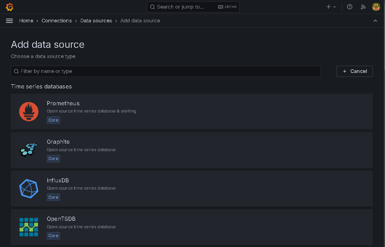Click the Core badge under OpenTSDB
The image size is (385, 247).
(53, 236)
